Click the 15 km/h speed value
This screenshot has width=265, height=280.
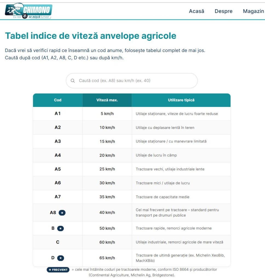coord(107,141)
